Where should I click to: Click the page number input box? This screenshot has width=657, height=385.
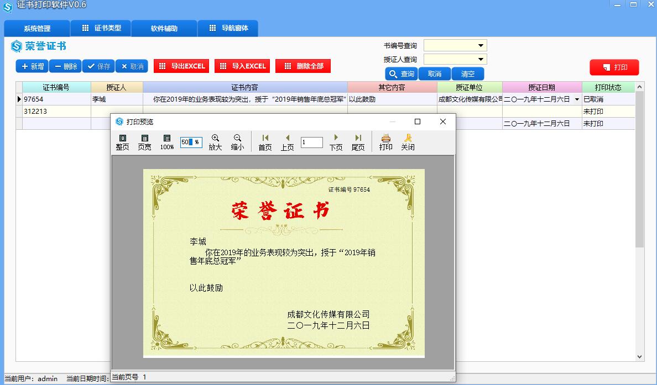pos(312,143)
